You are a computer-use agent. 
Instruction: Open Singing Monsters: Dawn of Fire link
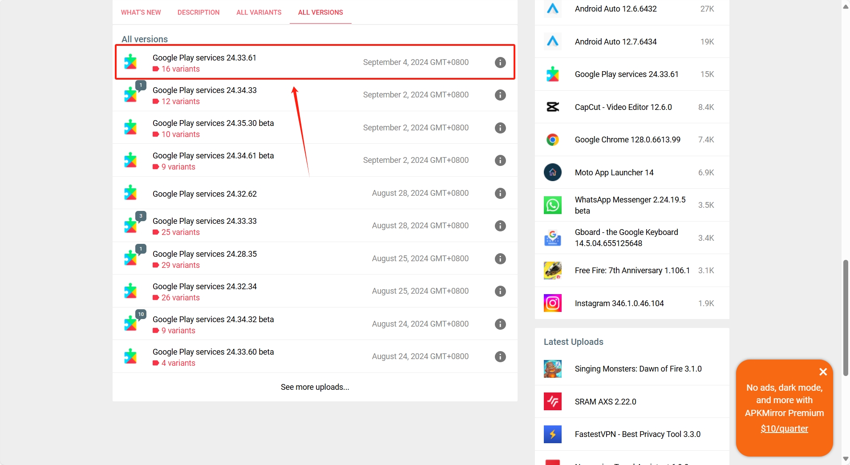click(x=638, y=369)
